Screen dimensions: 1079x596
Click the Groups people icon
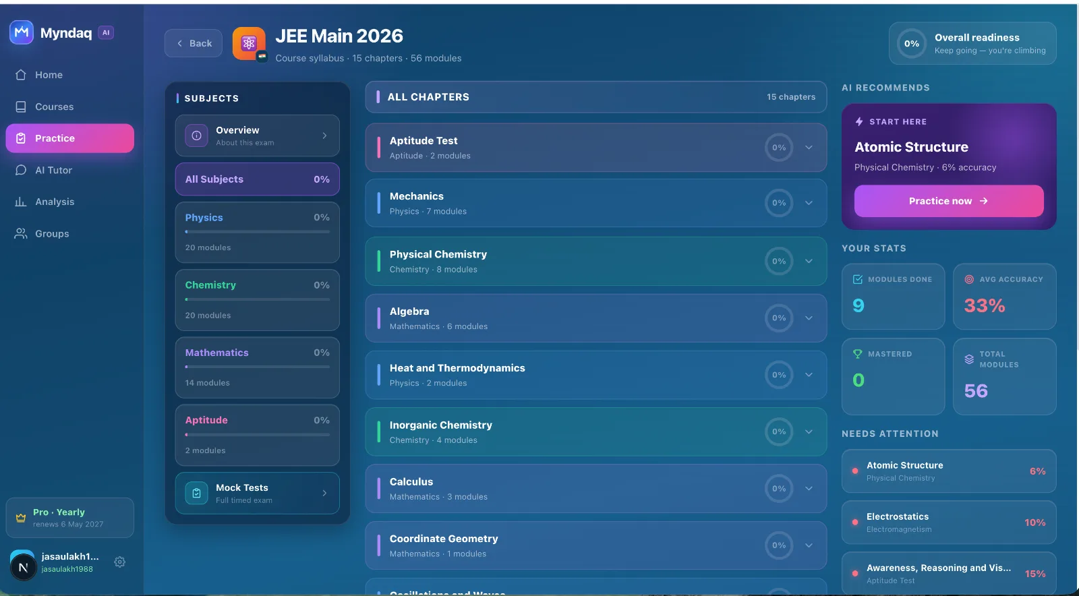21,233
